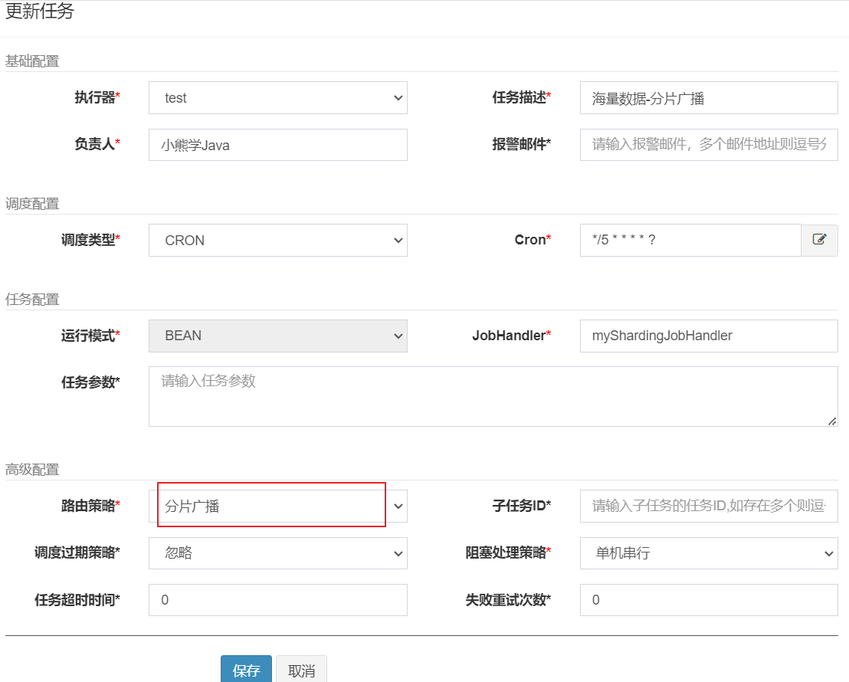Click the 调度类型 field label
The height and width of the screenshot is (682, 849).
pos(90,240)
